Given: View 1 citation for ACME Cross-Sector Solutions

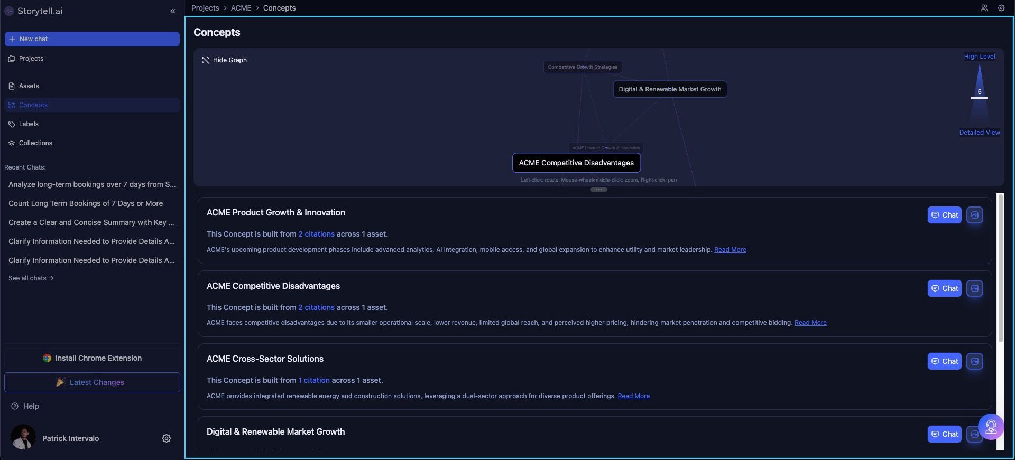Looking at the screenshot, I should point(314,380).
